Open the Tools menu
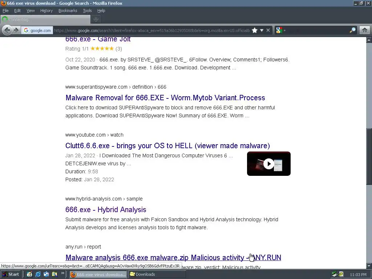 point(87,11)
